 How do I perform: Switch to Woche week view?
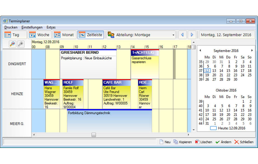(x=40, y=35)
